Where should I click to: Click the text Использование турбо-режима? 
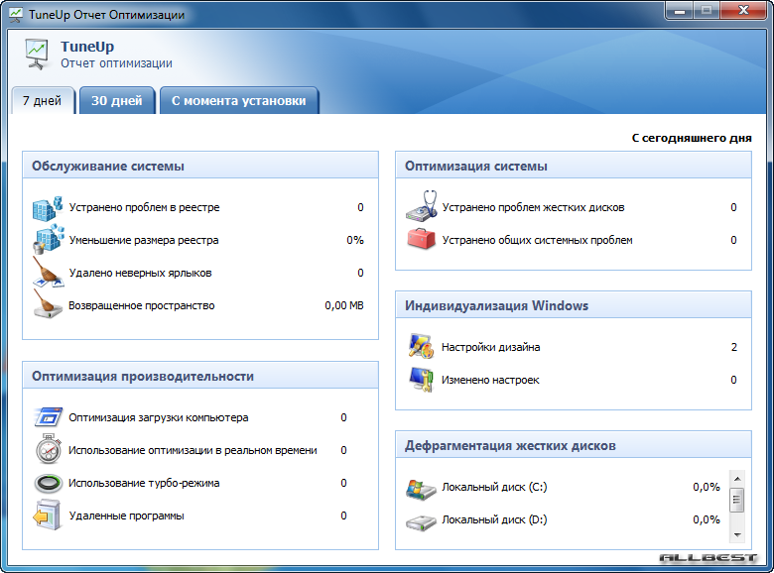point(144,483)
